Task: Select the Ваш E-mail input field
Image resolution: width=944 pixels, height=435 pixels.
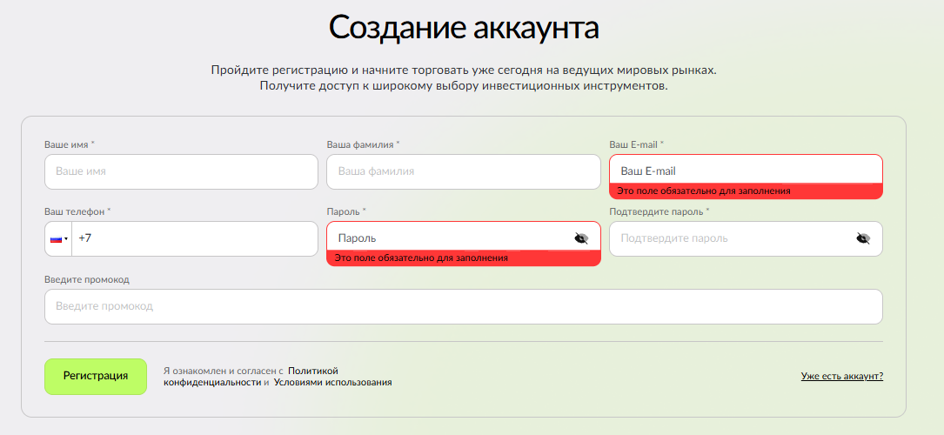Action: 745,171
